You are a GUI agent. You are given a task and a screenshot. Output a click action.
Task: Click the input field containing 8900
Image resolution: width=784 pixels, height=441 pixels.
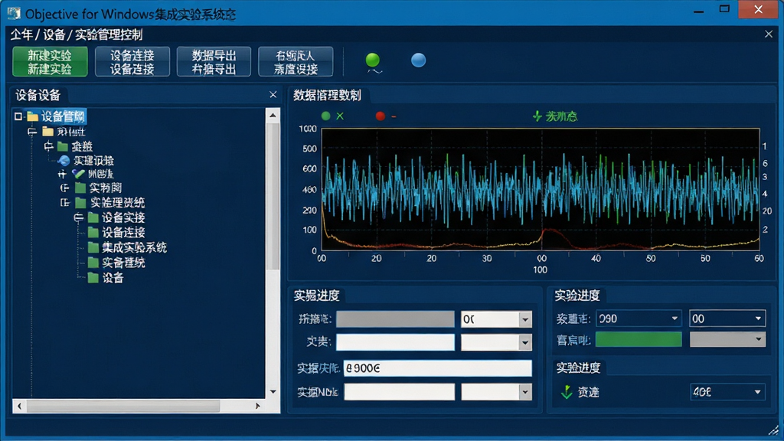[x=437, y=368]
